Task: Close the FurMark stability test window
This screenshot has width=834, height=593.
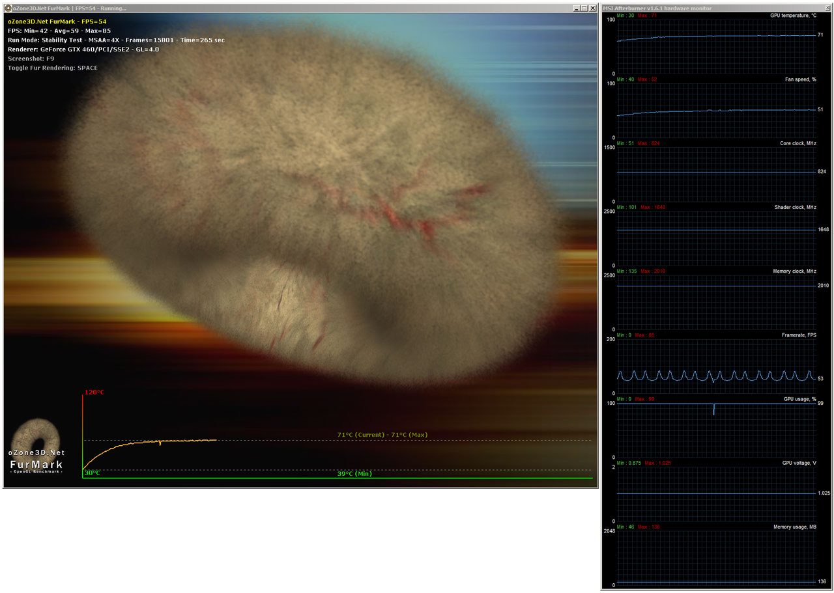Action: 592,8
